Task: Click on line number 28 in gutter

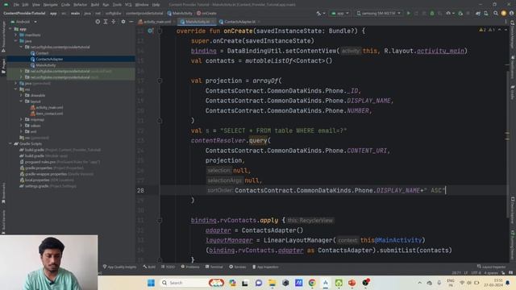Action: pos(140,190)
